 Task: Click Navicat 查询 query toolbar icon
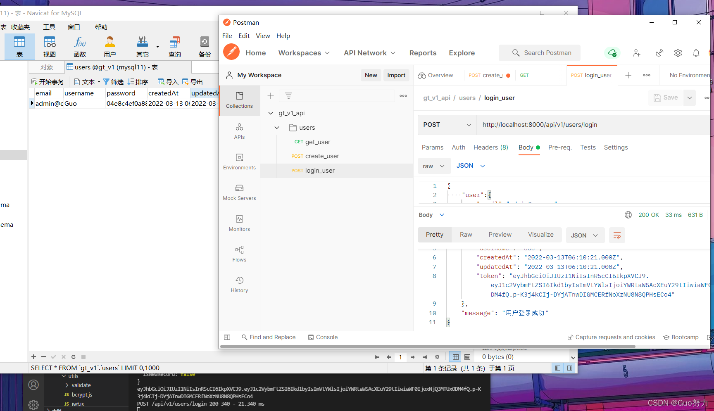tap(175, 47)
